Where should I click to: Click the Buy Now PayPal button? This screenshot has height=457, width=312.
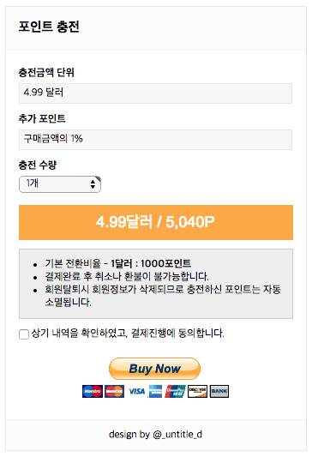tap(154, 369)
